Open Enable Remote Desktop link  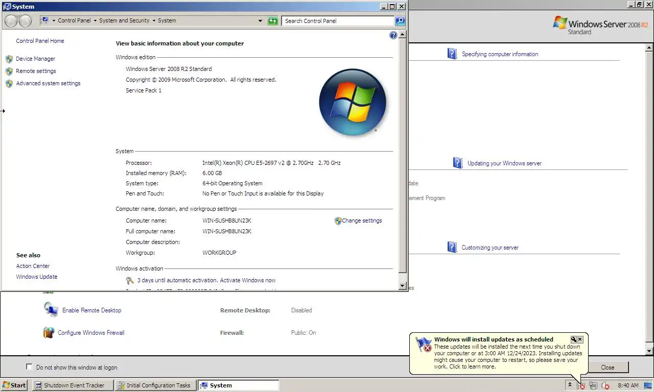coord(92,310)
